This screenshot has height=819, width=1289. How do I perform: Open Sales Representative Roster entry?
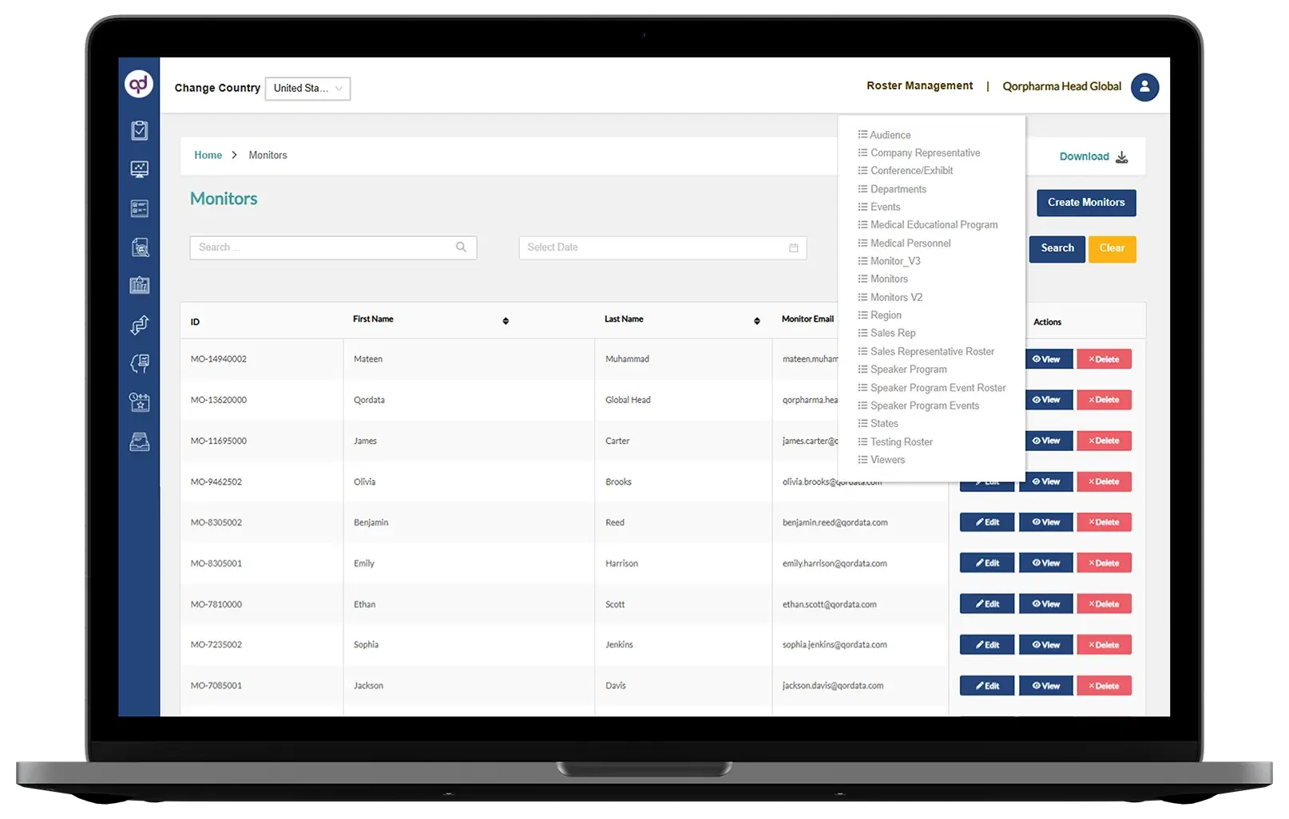(x=926, y=351)
